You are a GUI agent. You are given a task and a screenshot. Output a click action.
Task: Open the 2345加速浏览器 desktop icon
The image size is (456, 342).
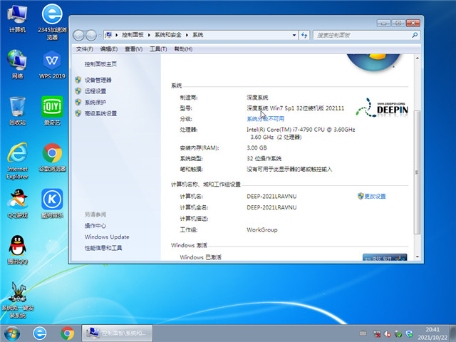tap(52, 21)
